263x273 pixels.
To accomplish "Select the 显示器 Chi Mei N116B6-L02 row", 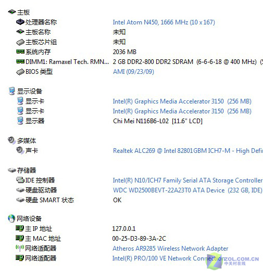I will 131,121.
